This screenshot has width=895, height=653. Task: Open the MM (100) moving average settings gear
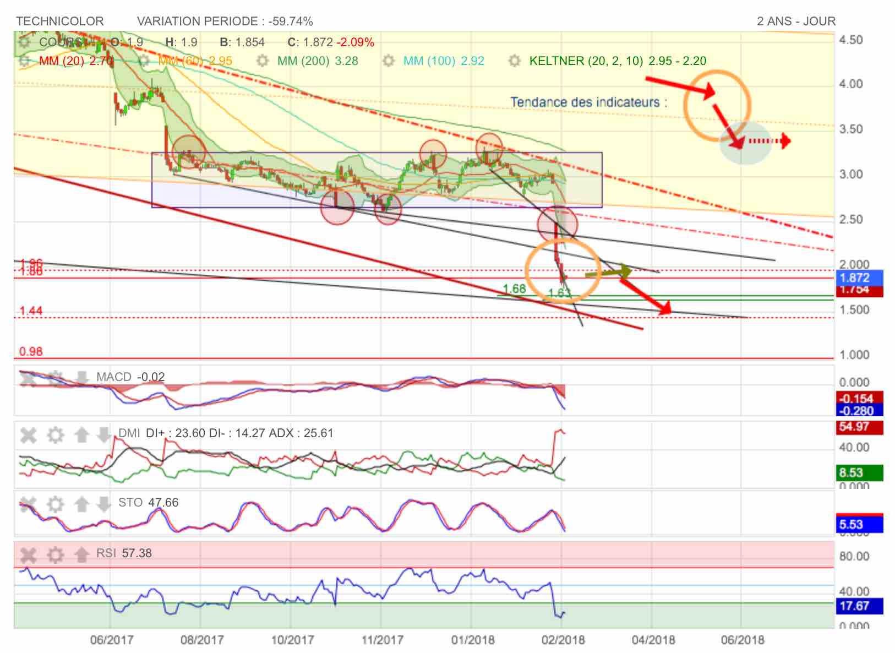tap(389, 61)
